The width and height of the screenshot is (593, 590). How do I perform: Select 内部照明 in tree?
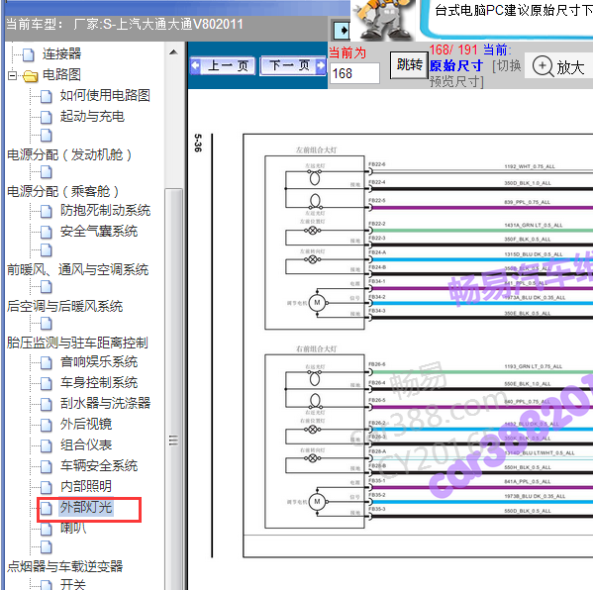(x=86, y=486)
